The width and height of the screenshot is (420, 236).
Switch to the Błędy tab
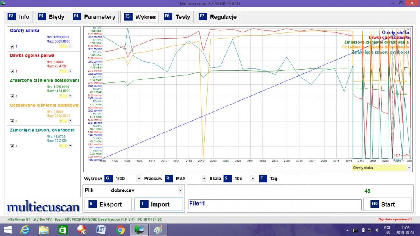click(x=51, y=17)
